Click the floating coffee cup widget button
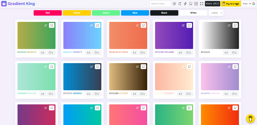 (x=251, y=119)
